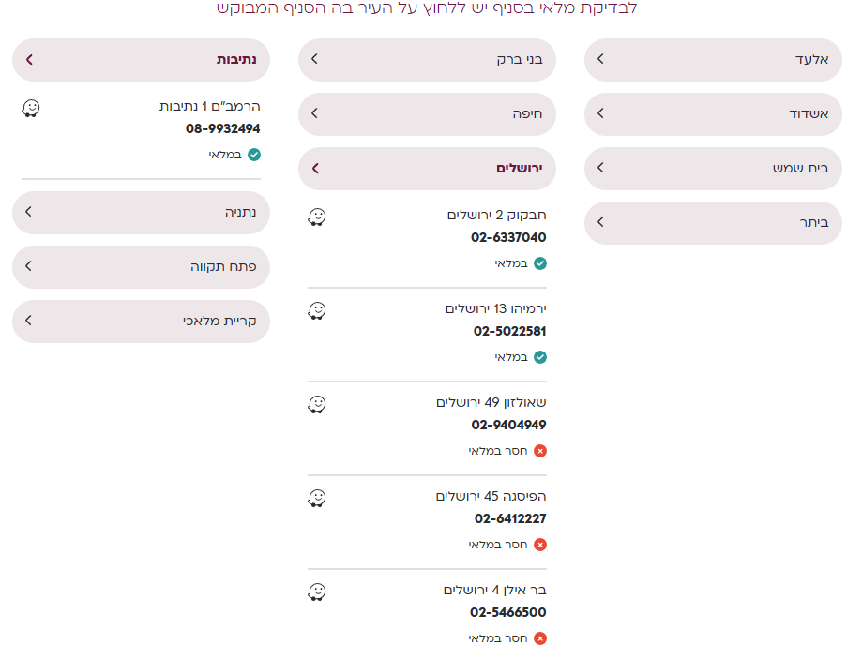The image size is (862, 659).
Task: Expand the אלעד city branches
Action: (713, 60)
